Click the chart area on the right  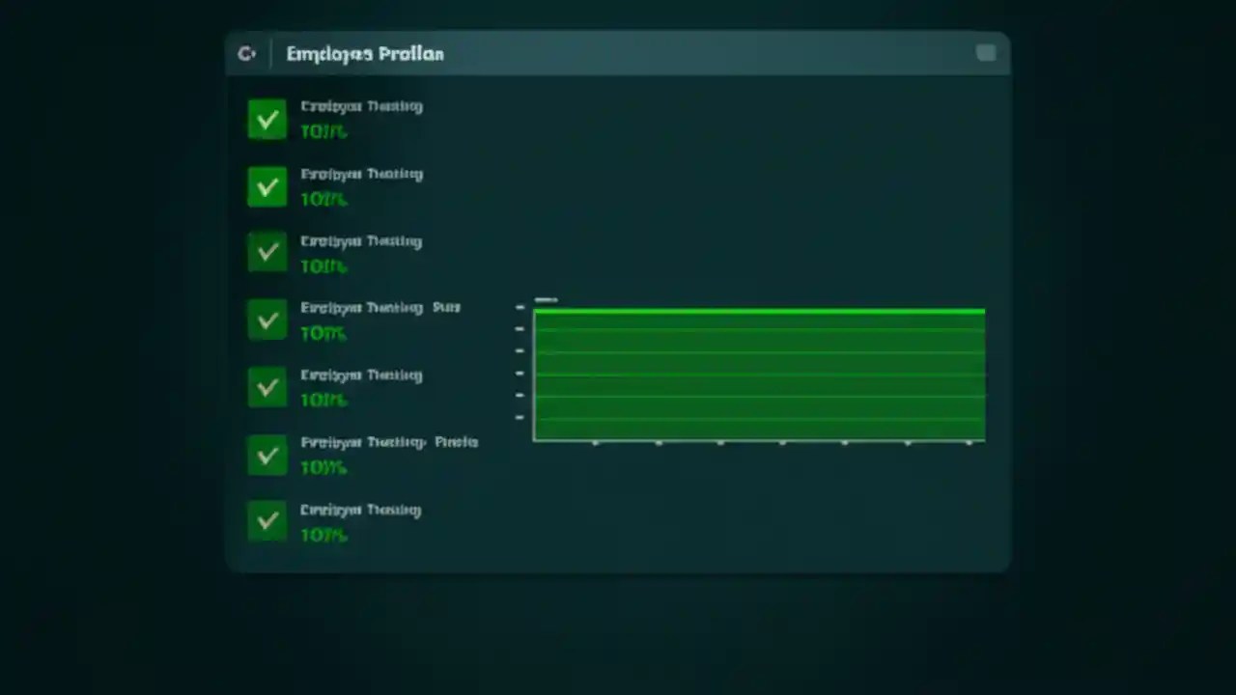point(759,376)
